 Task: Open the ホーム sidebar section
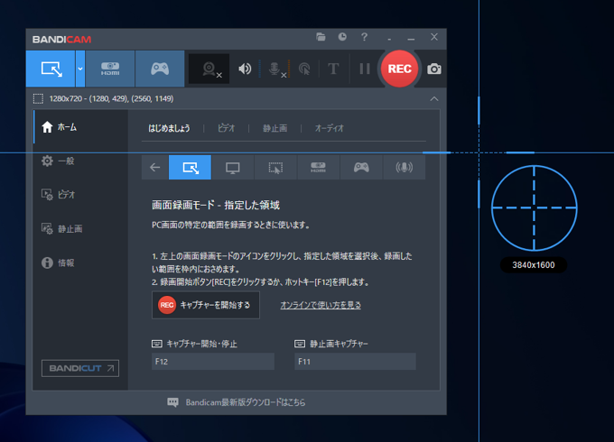(80, 127)
